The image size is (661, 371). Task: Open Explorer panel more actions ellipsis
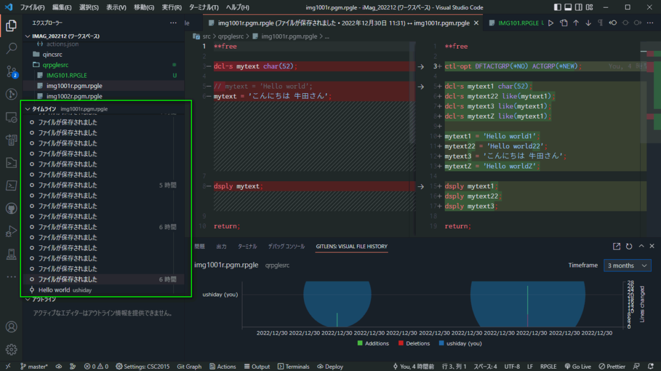[x=173, y=23]
